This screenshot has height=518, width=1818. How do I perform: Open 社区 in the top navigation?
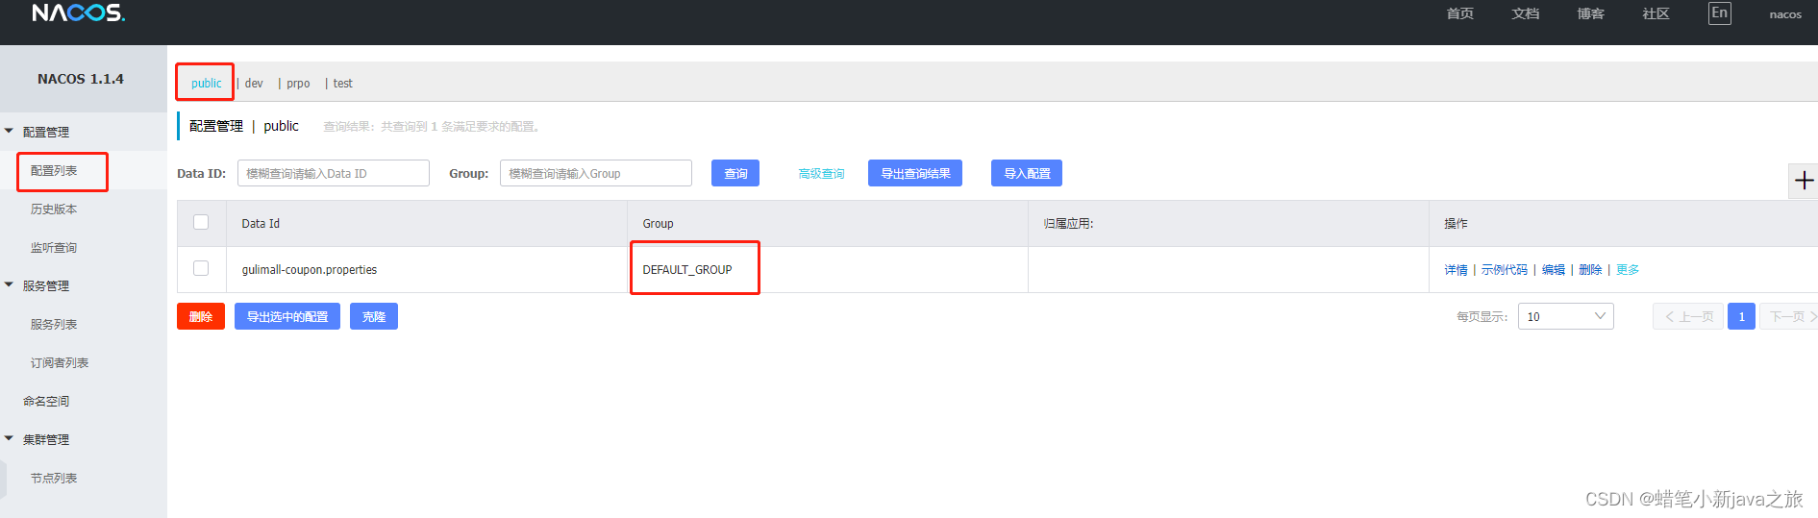pyautogui.click(x=1656, y=13)
